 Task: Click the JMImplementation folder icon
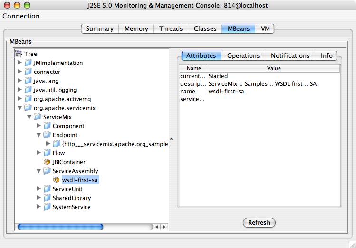(28, 63)
